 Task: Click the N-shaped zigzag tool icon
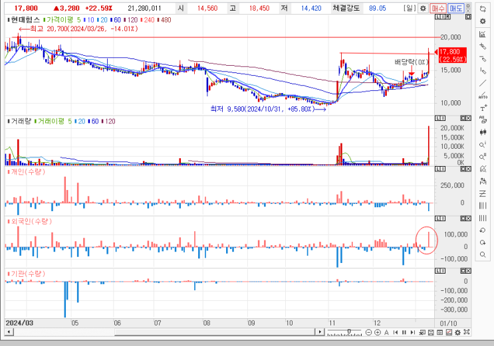[x=483, y=194]
